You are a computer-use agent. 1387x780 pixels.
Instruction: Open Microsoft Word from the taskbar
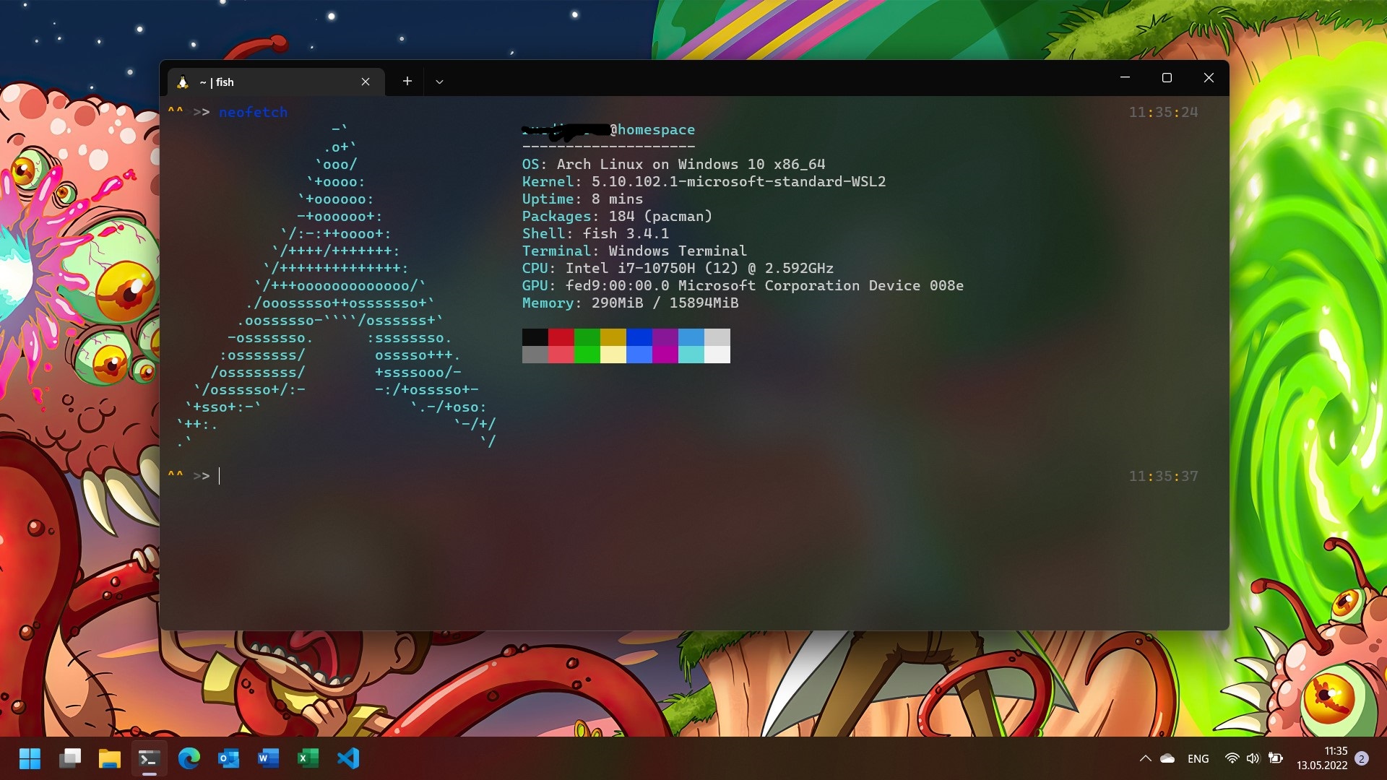(x=269, y=758)
